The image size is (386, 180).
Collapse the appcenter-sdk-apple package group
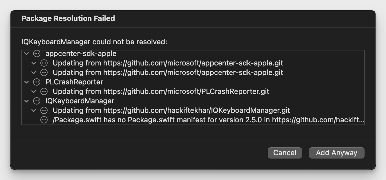pyautogui.click(x=27, y=53)
